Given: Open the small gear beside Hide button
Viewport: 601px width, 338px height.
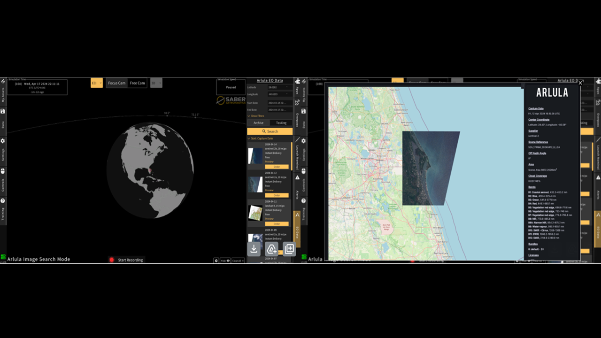Looking at the screenshot, I should pyautogui.click(x=216, y=261).
